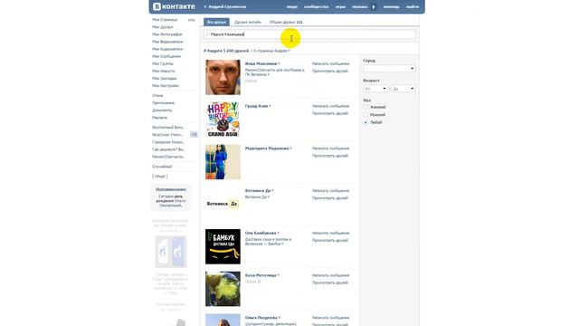Viewport: 579px width, 326px height.
Task: Select the Мужской radio button
Action: click(x=365, y=115)
